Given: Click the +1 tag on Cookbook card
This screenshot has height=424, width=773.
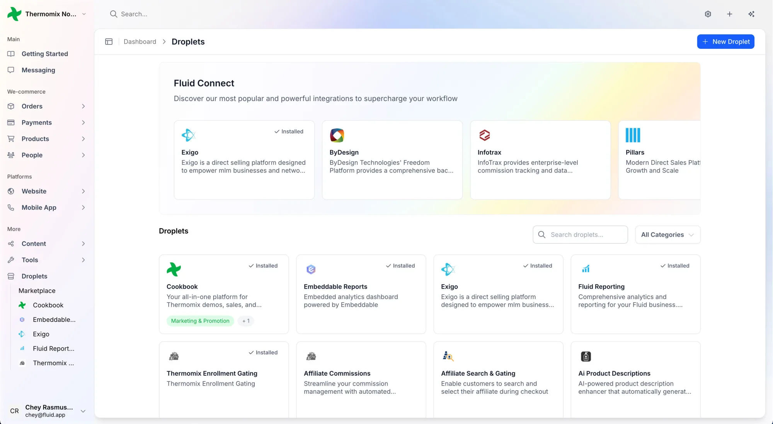Looking at the screenshot, I should pyautogui.click(x=246, y=321).
